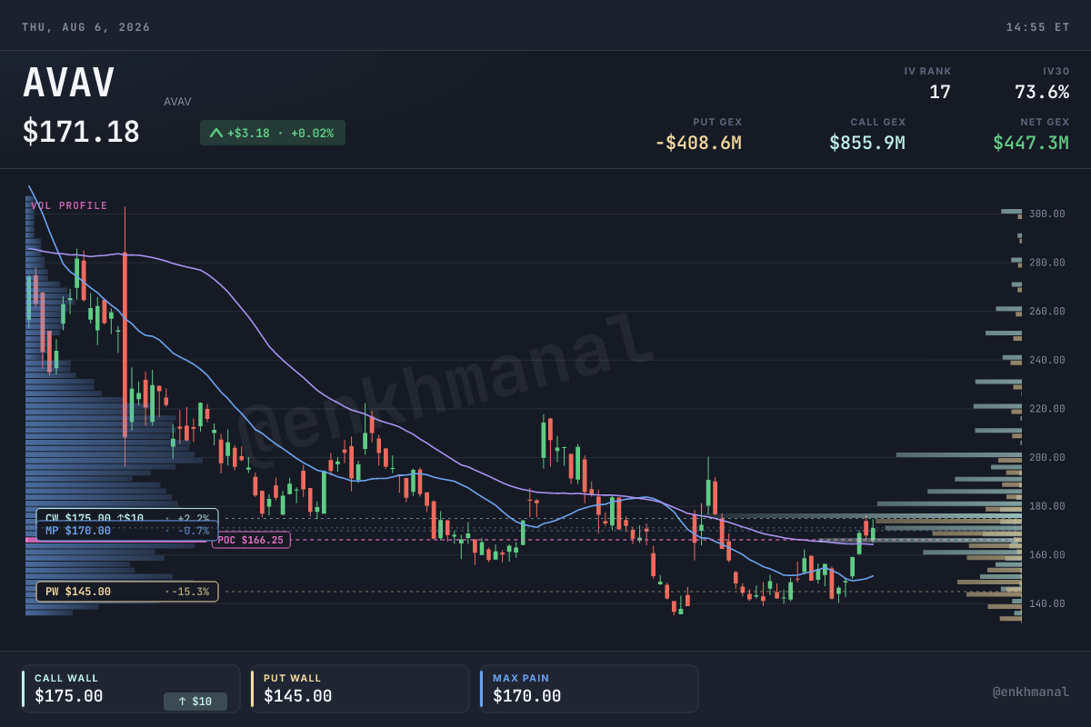The image size is (1091, 727).
Task: Click the MP $170.00 chart level tag
Action: [127, 531]
